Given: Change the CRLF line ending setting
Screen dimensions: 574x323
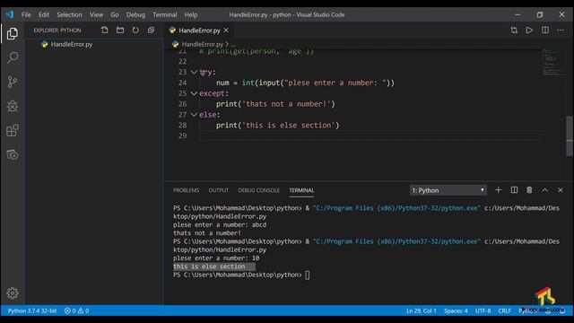Looking at the screenshot, I should tap(504, 310).
